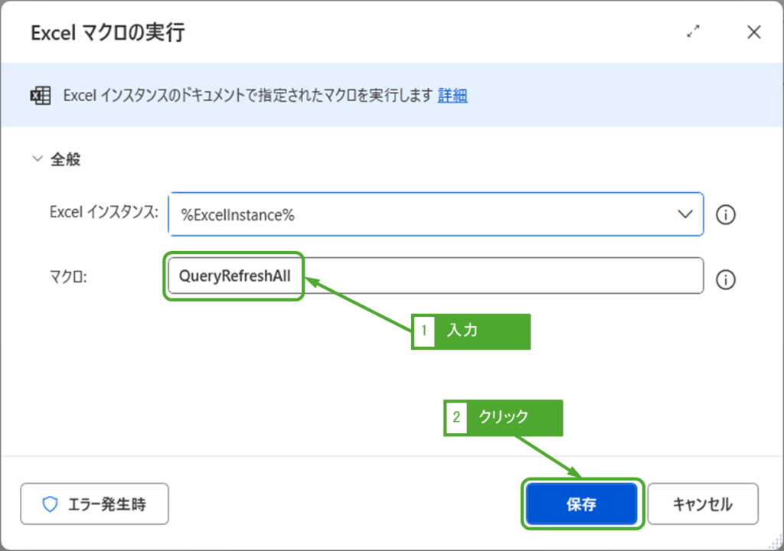Screen dimensions: 784x551
Task: Click the 全般 section heading text
Action: [66, 160]
